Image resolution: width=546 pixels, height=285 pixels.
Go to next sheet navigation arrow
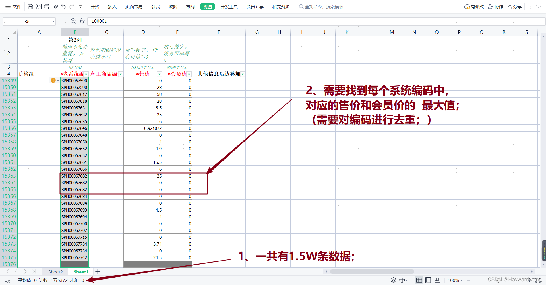tap(25, 272)
